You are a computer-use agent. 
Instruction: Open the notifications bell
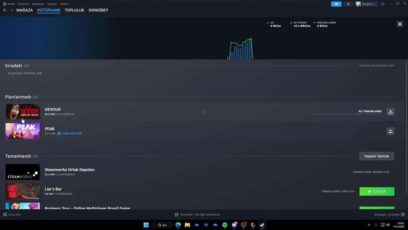point(348,4)
